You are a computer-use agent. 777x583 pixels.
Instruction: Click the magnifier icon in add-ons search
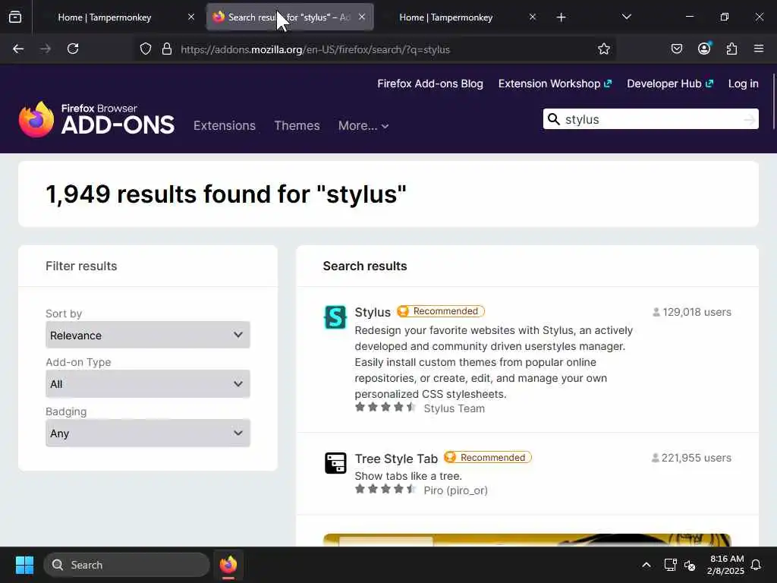pyautogui.click(x=553, y=119)
